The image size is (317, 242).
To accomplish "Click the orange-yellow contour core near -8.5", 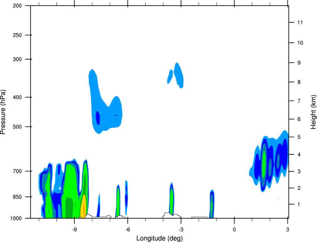I will click(83, 206).
